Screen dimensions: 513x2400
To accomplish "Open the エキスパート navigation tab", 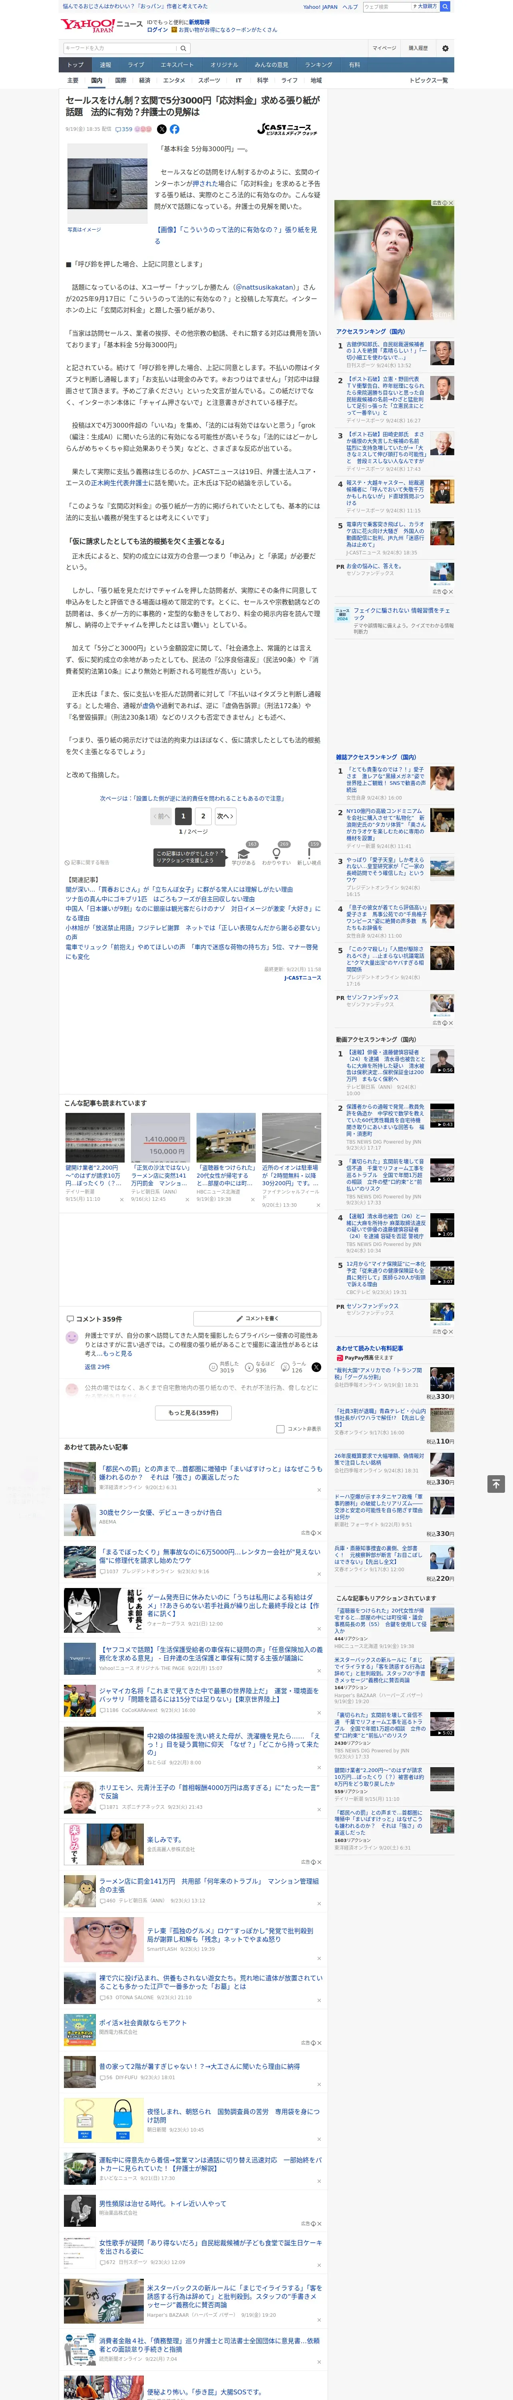I will tap(177, 65).
